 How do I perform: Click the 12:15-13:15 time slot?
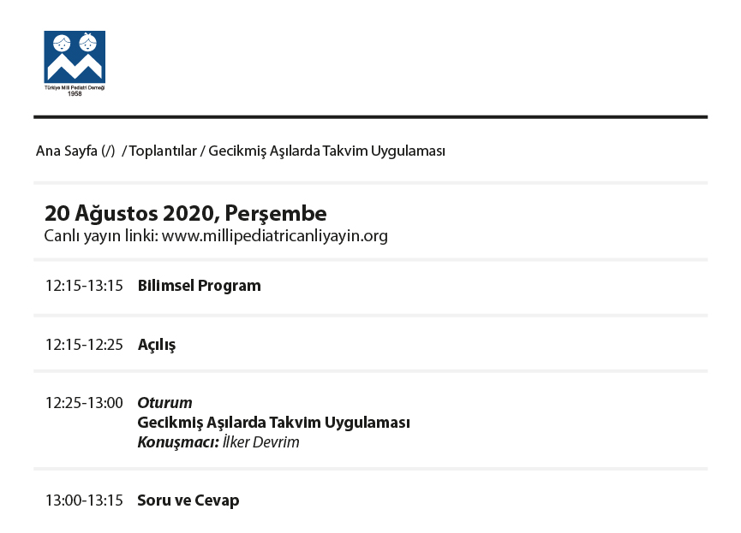(84, 286)
